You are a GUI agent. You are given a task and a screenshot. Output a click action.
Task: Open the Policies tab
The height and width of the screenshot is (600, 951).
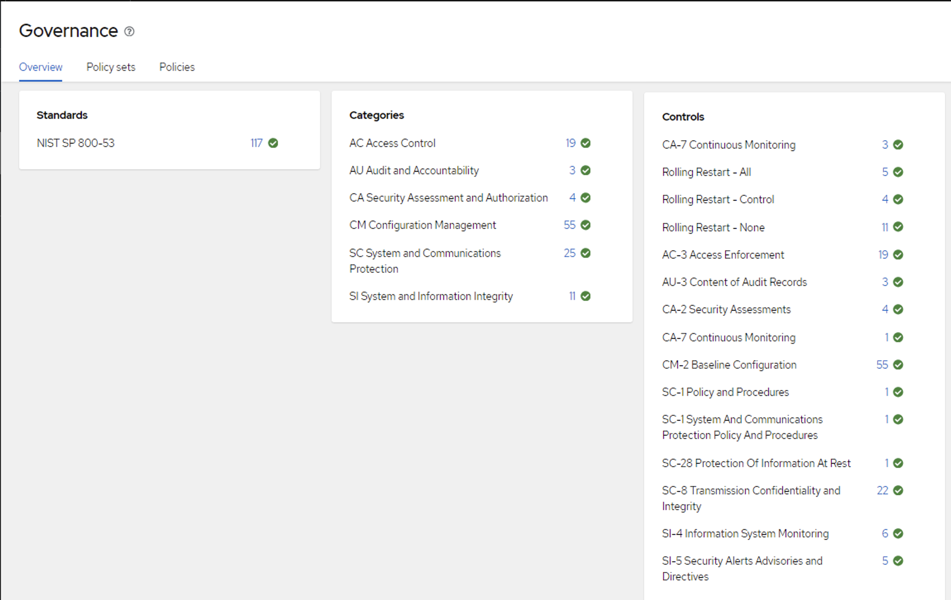[x=177, y=67]
